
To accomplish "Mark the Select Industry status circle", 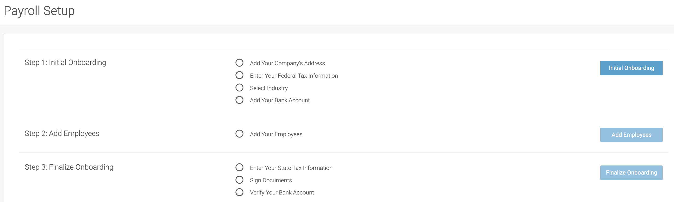I will (x=239, y=88).
